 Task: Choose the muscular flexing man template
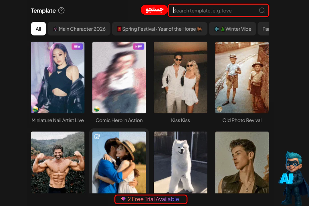(x=58, y=162)
